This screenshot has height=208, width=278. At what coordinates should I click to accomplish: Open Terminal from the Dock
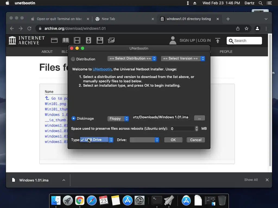click(x=157, y=201)
